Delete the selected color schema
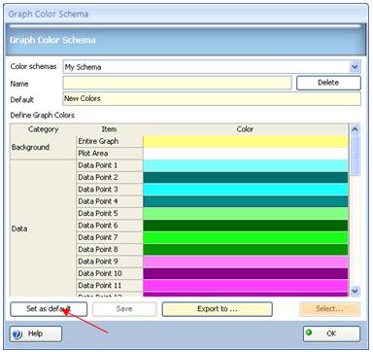This screenshot has height=352, width=373. 328,83
